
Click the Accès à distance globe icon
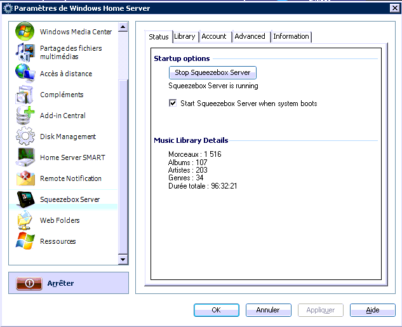[25, 73]
